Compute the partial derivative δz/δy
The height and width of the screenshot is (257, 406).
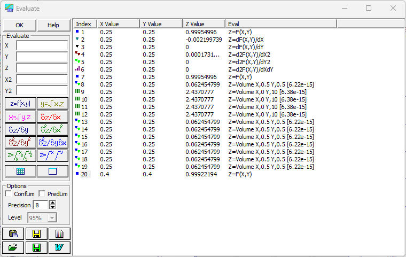(20, 129)
